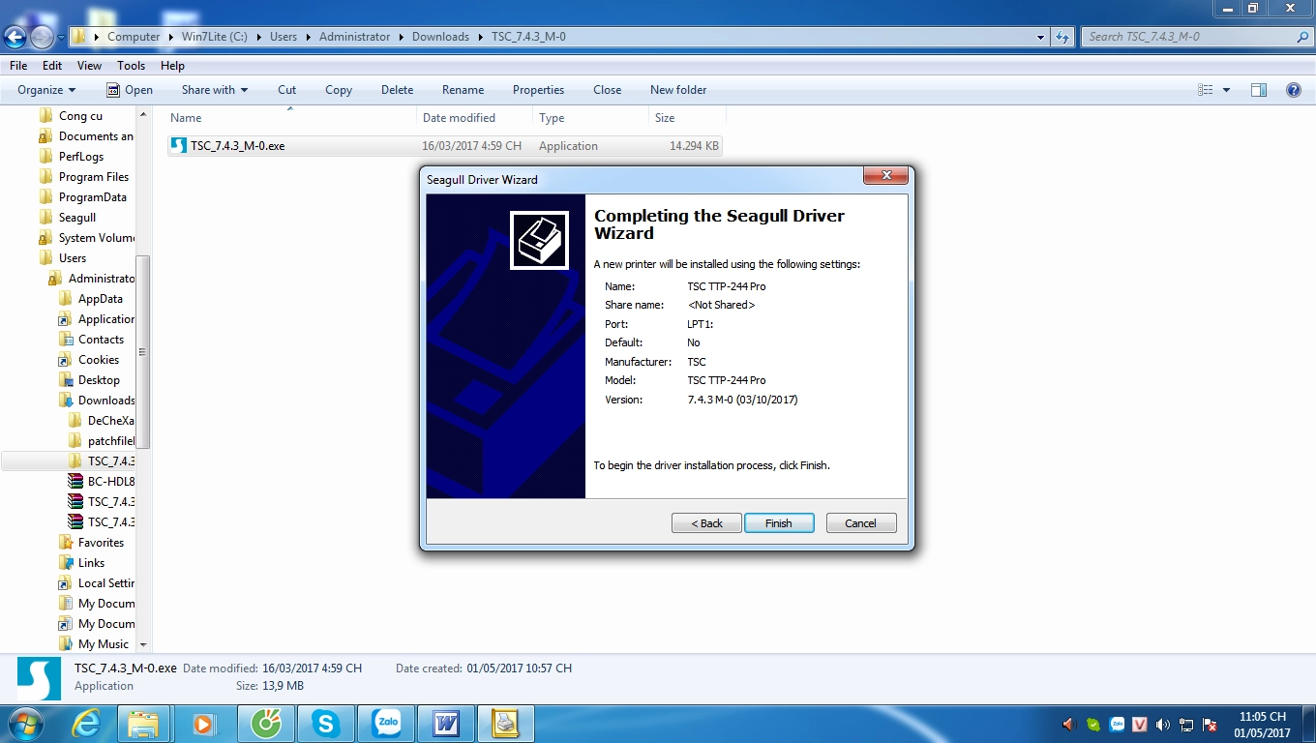Select the TSC_7.4.3_M-0.exe file row
This screenshot has height=743, width=1316.
click(x=445, y=146)
